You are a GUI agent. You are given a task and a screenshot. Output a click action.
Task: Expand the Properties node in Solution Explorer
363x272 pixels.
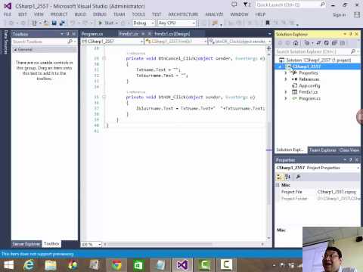click(x=286, y=73)
